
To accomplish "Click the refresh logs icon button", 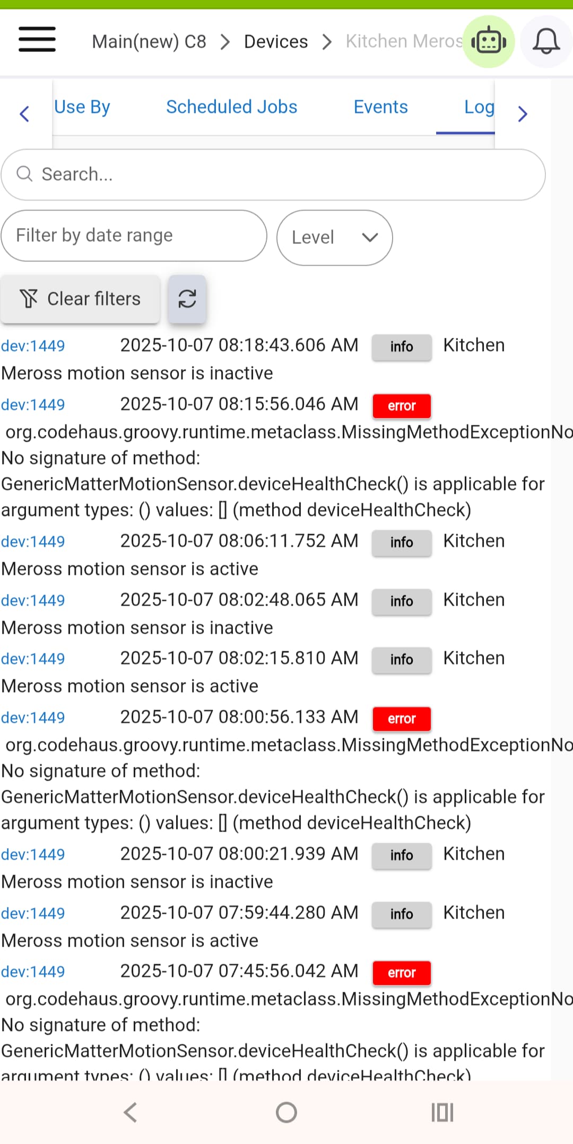I will [187, 299].
